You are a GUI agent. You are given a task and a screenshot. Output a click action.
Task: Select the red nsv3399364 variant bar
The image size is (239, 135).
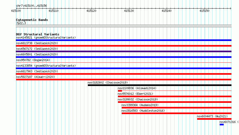point(176,108)
